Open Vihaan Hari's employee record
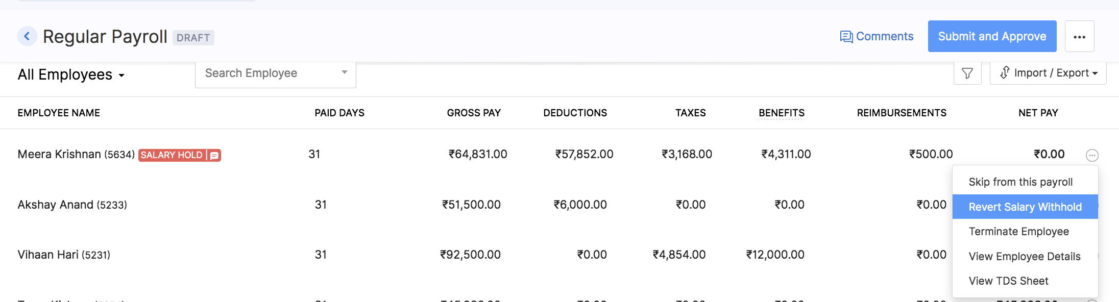Image resolution: width=1119 pixels, height=302 pixels. click(64, 255)
